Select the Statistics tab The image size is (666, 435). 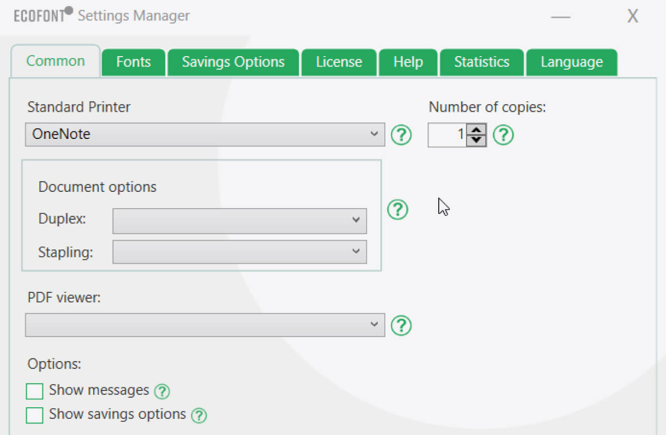(x=481, y=62)
